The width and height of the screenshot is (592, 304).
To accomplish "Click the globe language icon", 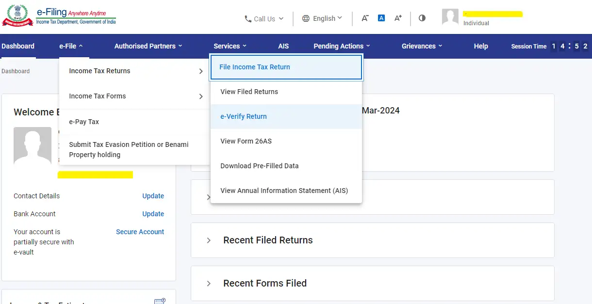I will (306, 18).
